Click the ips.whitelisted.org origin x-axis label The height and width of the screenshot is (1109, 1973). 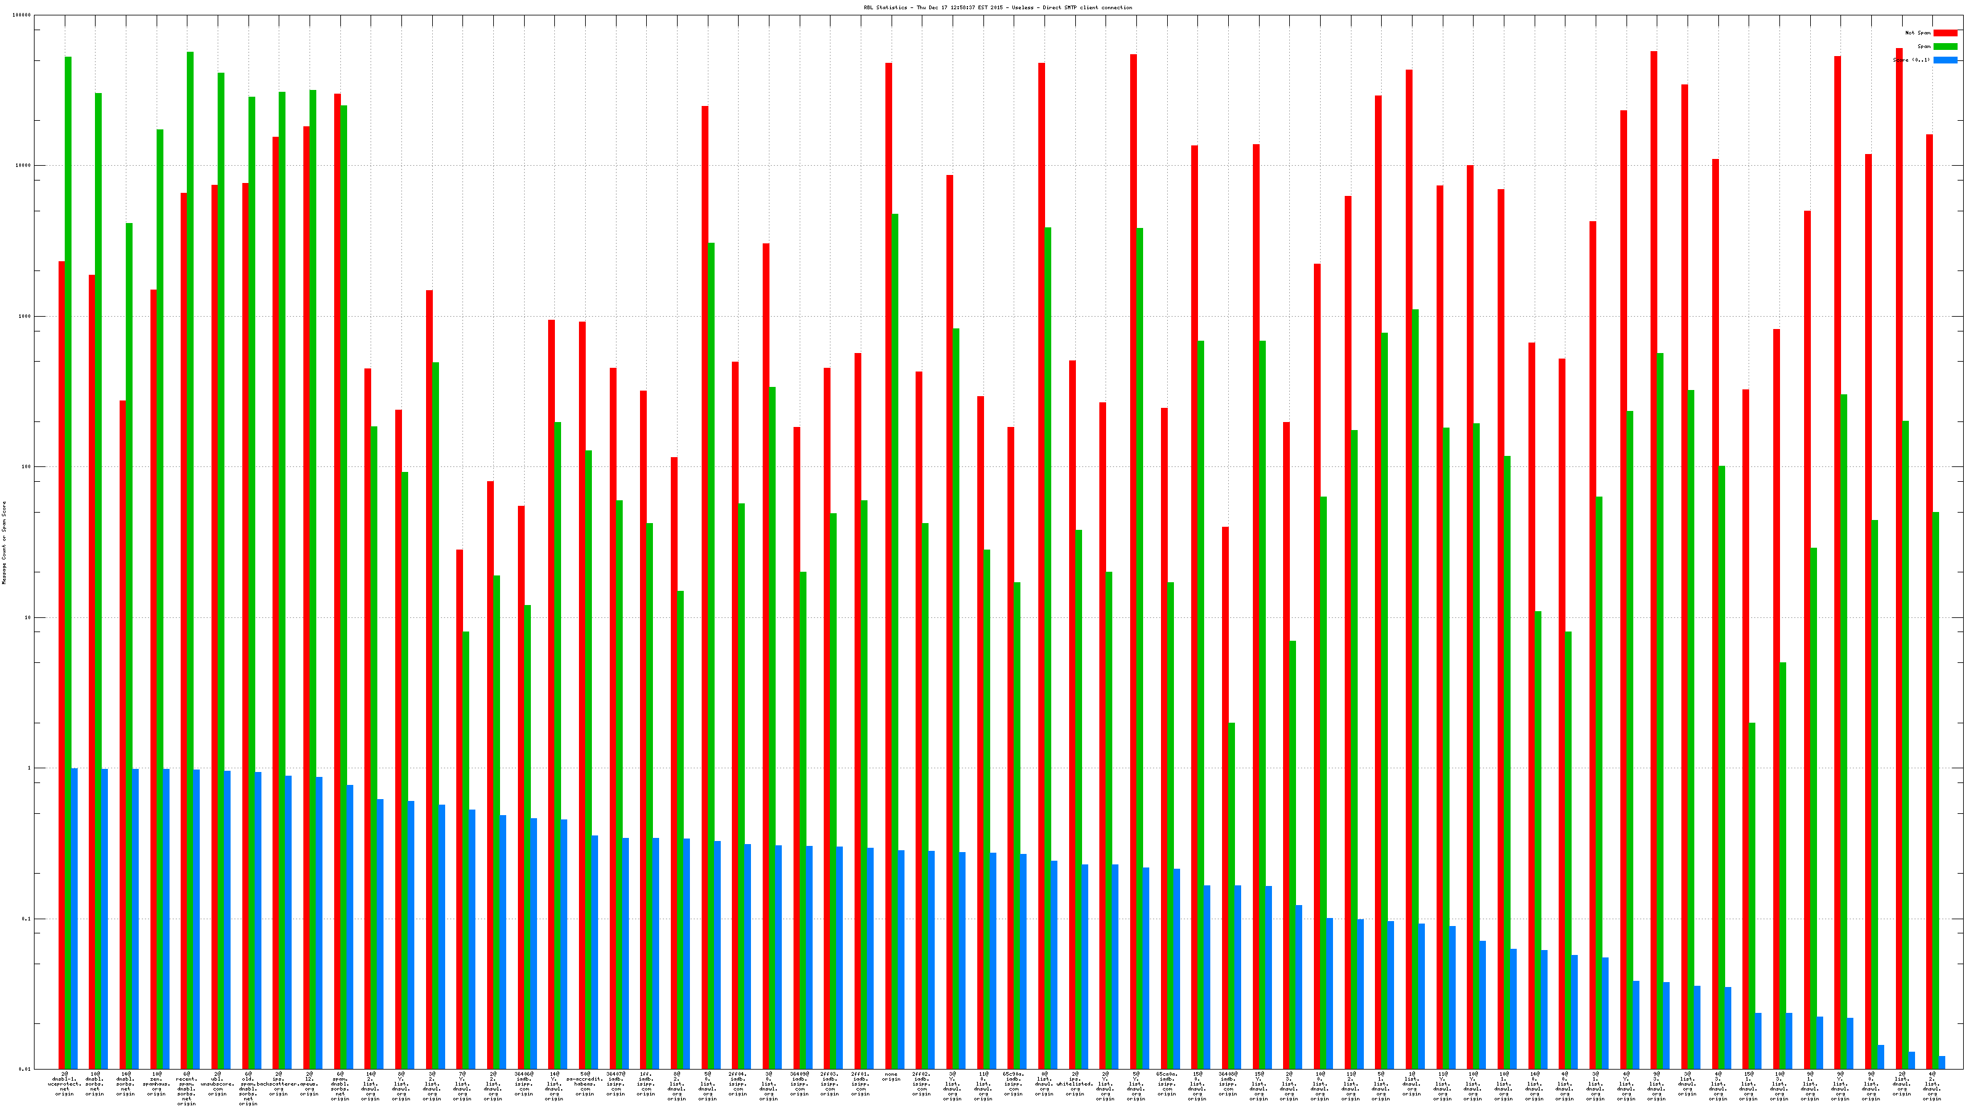(1075, 1084)
